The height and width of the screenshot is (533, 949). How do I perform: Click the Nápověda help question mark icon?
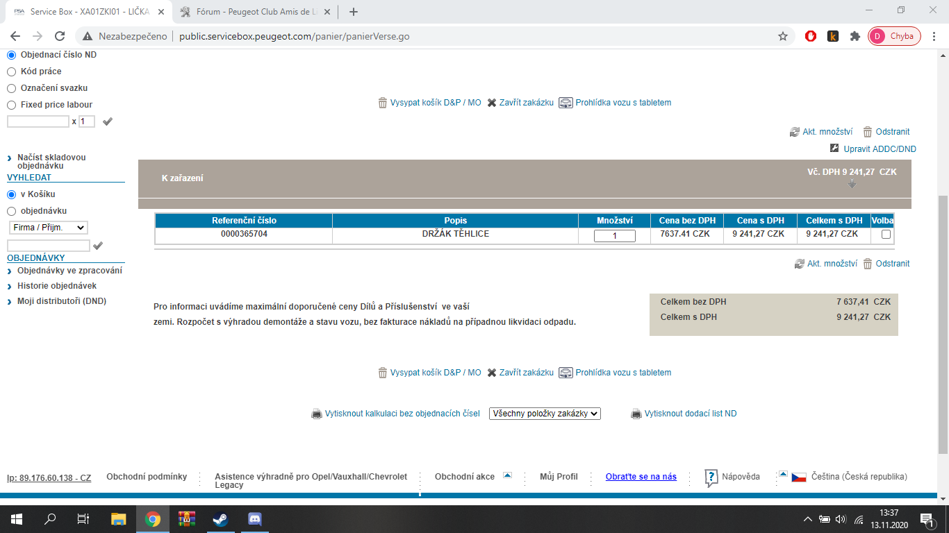point(711,477)
